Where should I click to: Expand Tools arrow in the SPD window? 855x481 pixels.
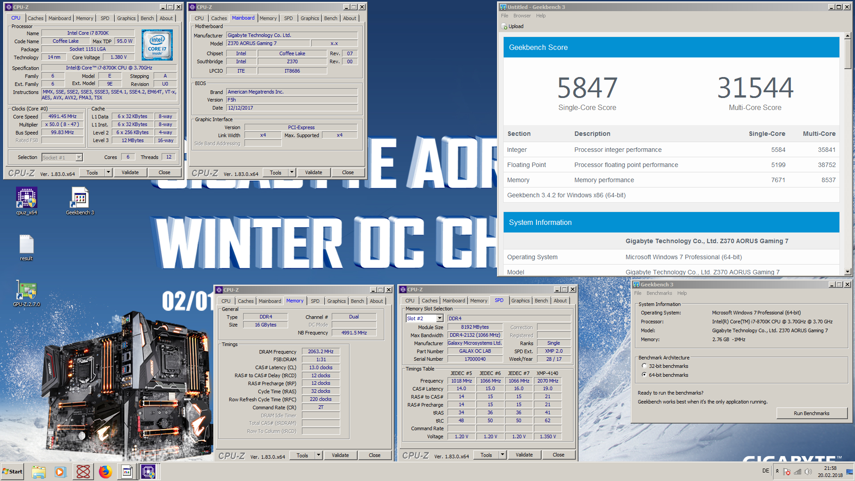pos(502,455)
